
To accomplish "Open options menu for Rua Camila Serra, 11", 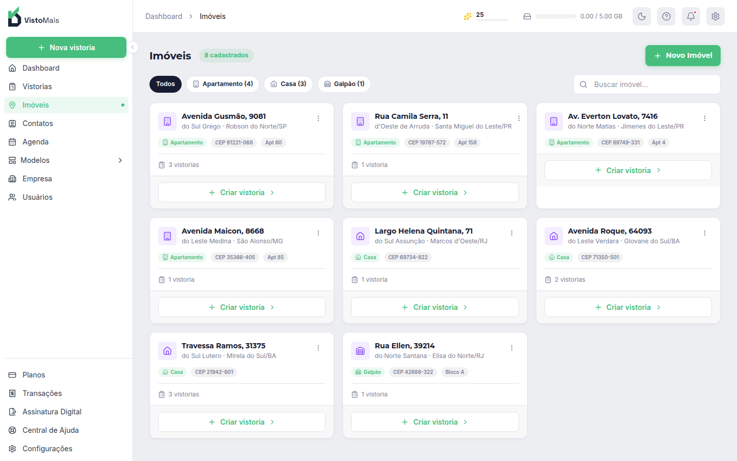I will pyautogui.click(x=519, y=118).
